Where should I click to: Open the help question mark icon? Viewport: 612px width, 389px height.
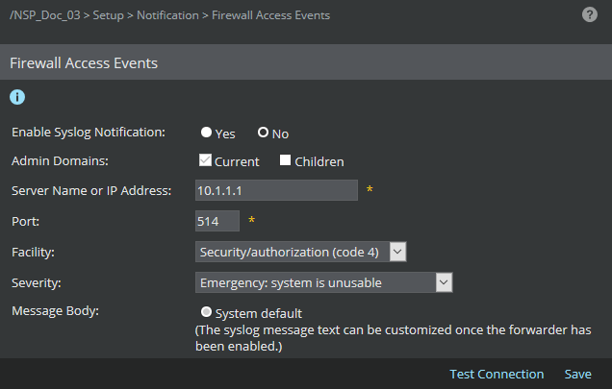pyautogui.click(x=589, y=14)
